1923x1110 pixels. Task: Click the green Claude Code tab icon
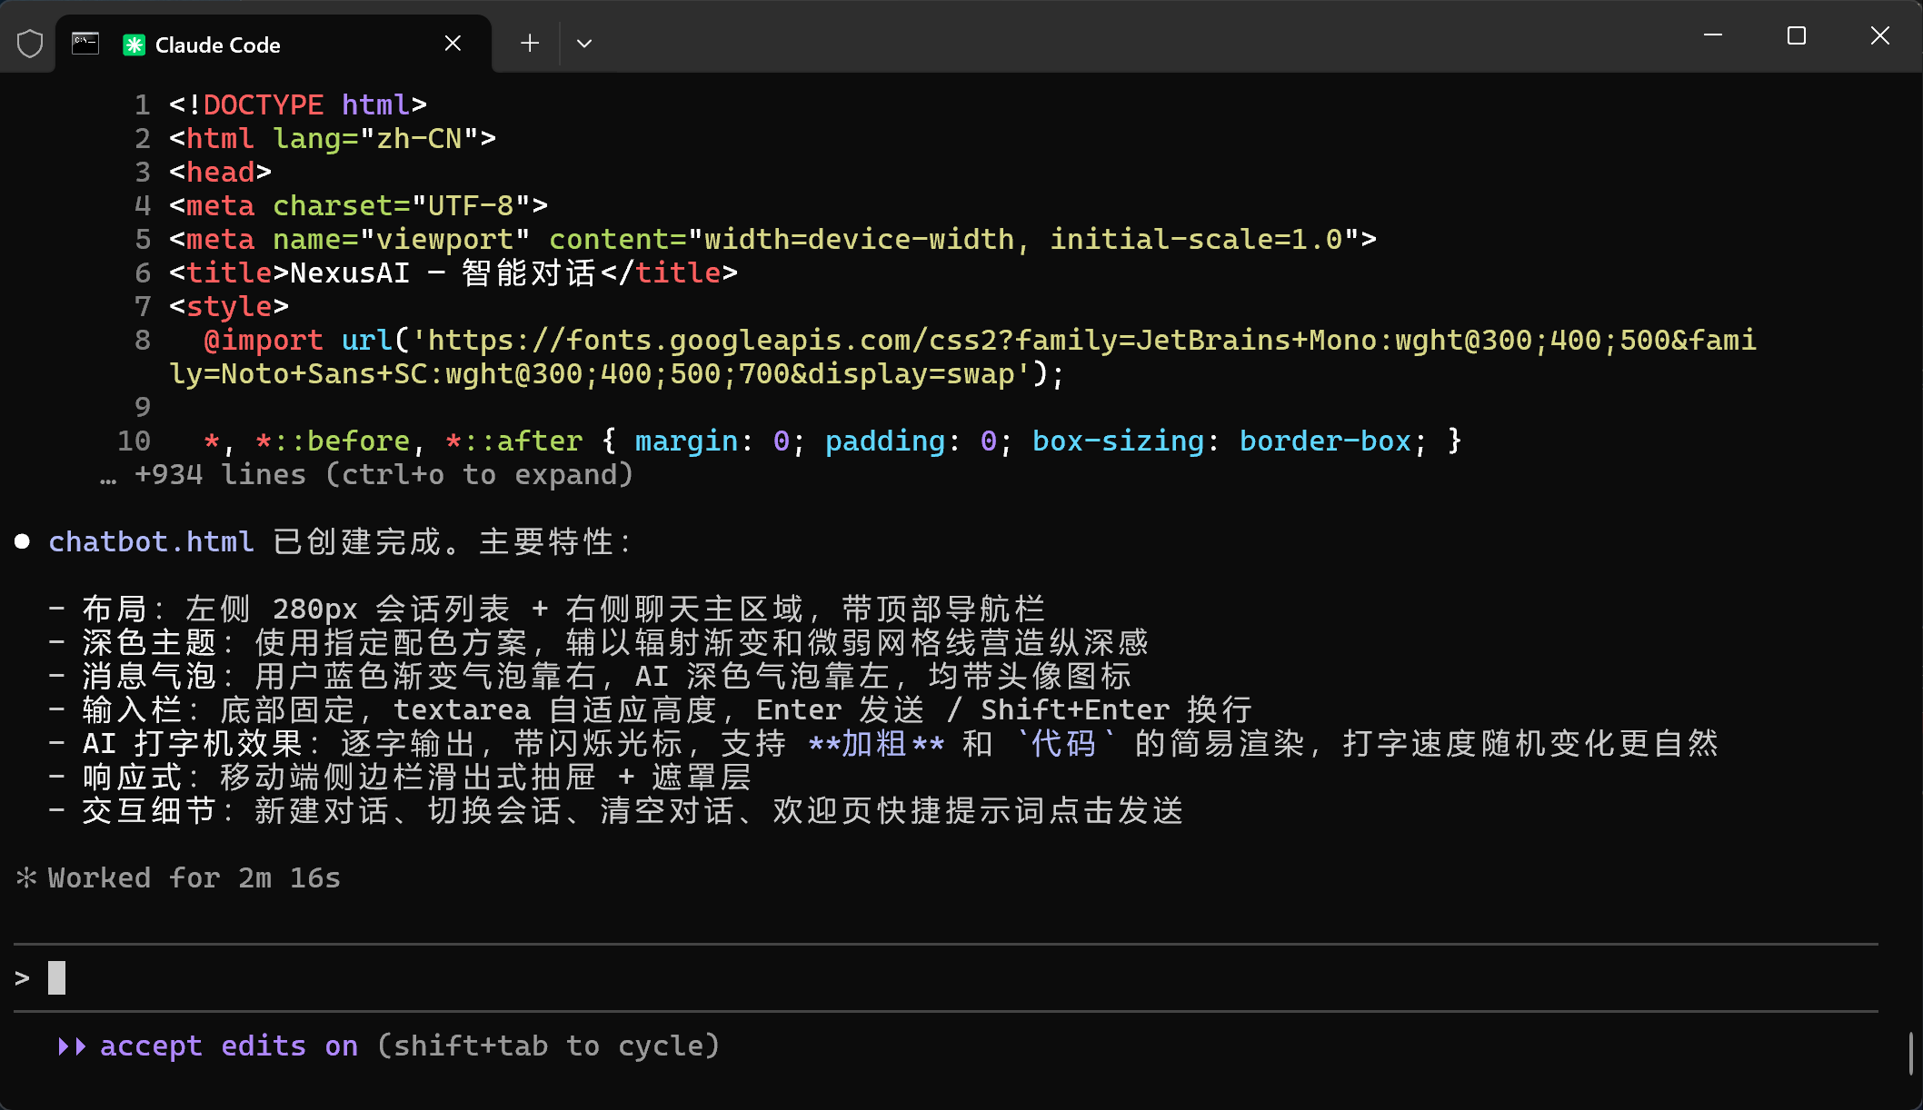coord(134,45)
